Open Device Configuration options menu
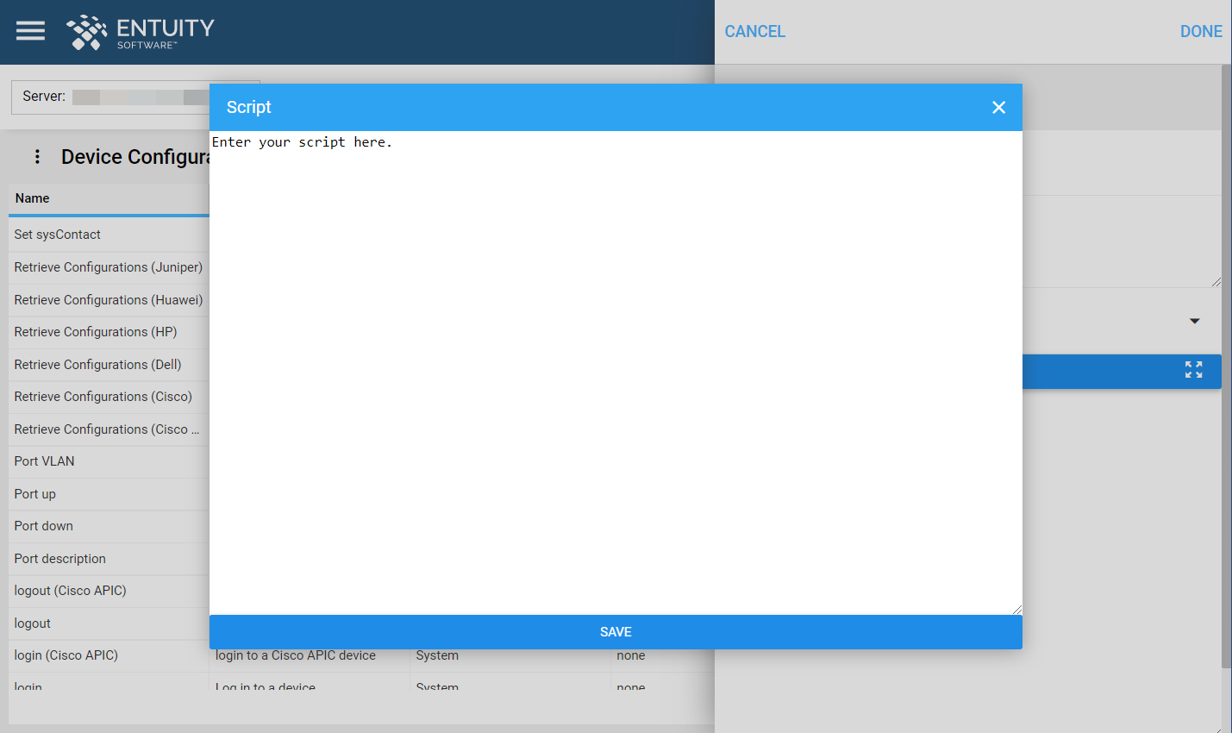The image size is (1232, 733). [37, 156]
